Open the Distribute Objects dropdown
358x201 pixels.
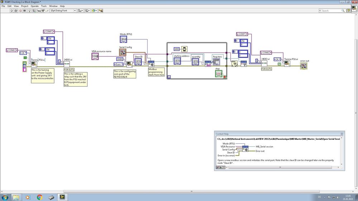pos(87,11)
